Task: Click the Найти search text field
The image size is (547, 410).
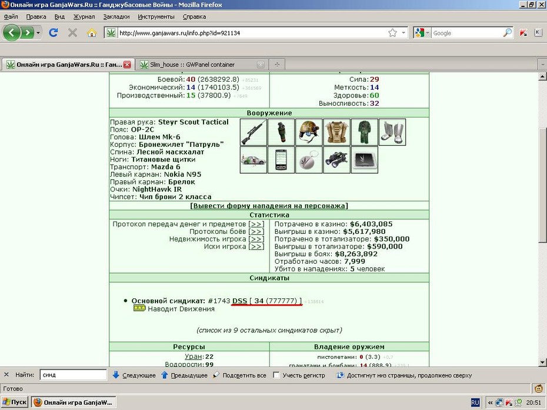Action: coord(74,375)
